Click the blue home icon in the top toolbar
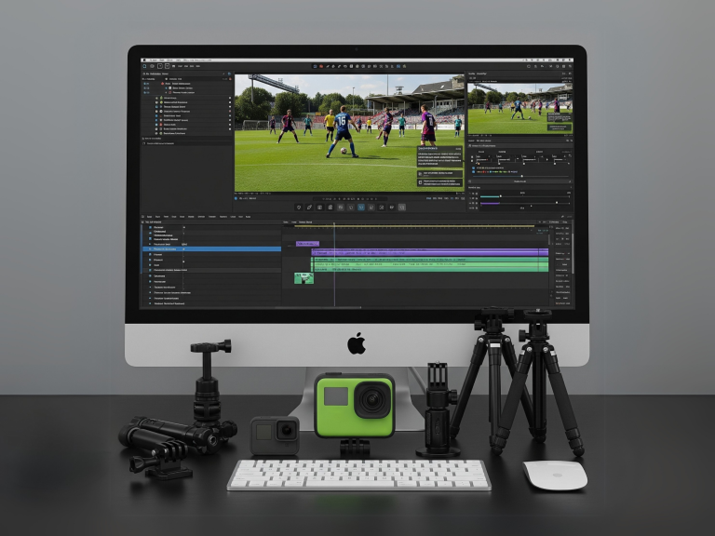Image resolution: width=715 pixels, height=536 pixels. pos(144,67)
